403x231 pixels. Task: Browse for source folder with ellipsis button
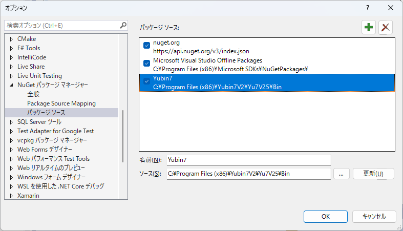[x=342, y=174]
